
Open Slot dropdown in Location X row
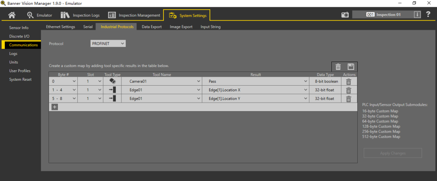(90, 90)
